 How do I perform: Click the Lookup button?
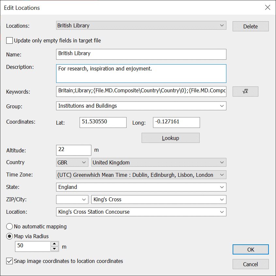coord(171,138)
